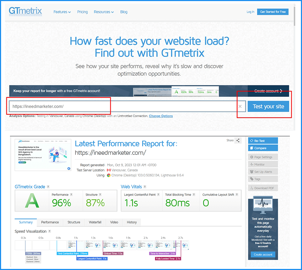
Task: Click the Tags button
Action: pyautogui.click(x=263, y=179)
